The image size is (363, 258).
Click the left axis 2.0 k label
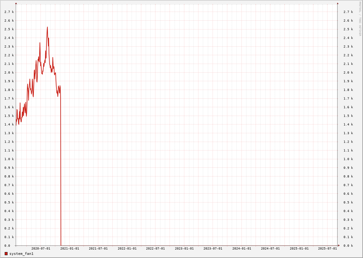[x=9, y=73]
